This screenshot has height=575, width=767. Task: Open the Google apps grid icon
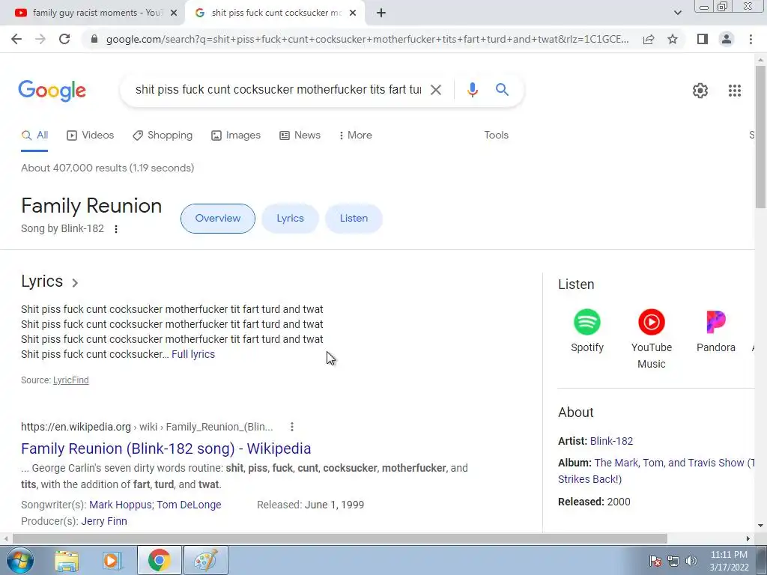pos(735,91)
